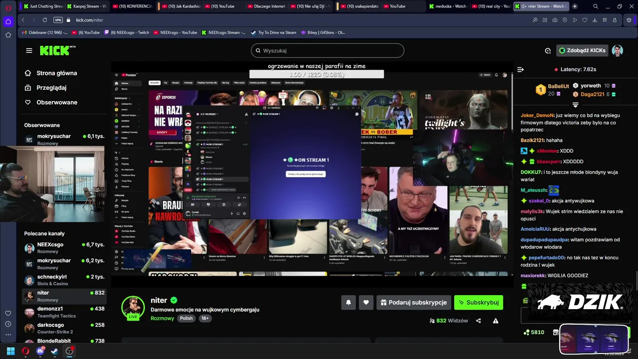Focus the Wyszukaj search field
Screen dimensions: 638x359
327,50
